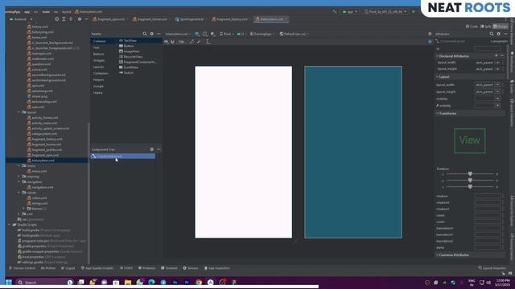Collapse the Declared Attributes section
The width and height of the screenshot is (515, 289).
coord(438,56)
